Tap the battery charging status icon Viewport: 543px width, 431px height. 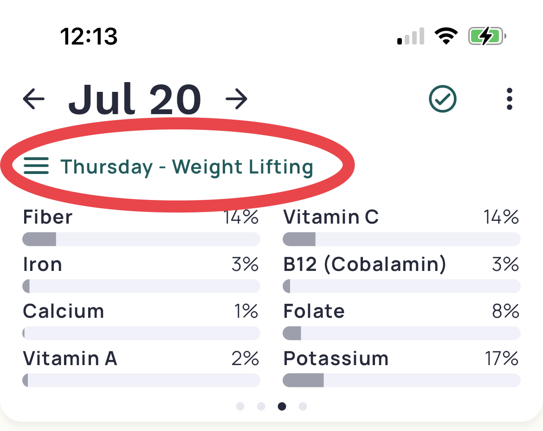click(487, 36)
